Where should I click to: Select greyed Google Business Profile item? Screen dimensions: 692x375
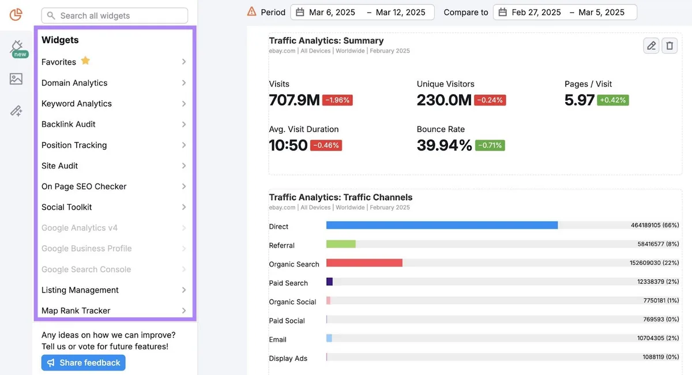[x=86, y=249]
